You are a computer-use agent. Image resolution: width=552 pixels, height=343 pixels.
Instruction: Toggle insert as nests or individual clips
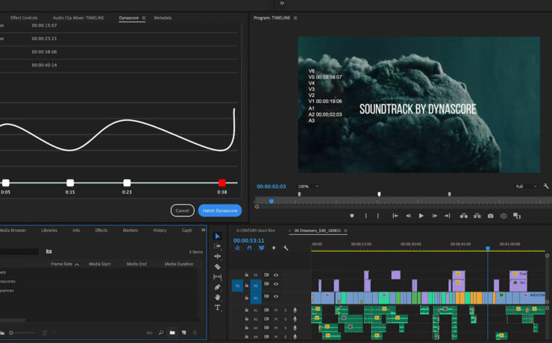(x=238, y=248)
